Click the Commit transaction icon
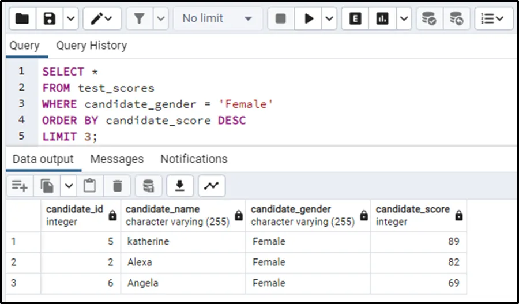The width and height of the screenshot is (519, 304). pos(428,19)
